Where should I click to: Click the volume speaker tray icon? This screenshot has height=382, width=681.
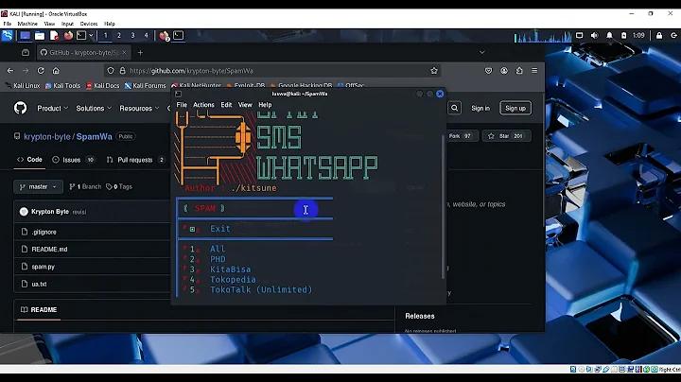pyautogui.click(x=595, y=36)
